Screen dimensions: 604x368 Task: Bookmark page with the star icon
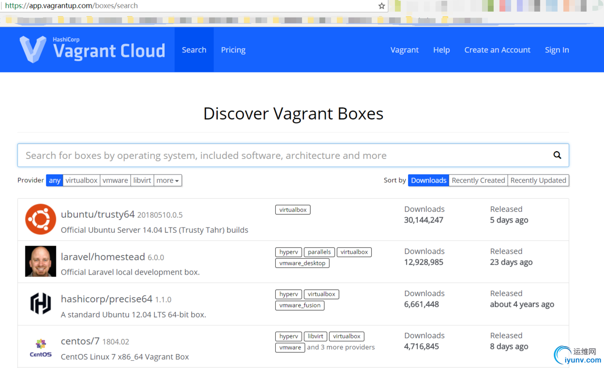[x=381, y=6]
